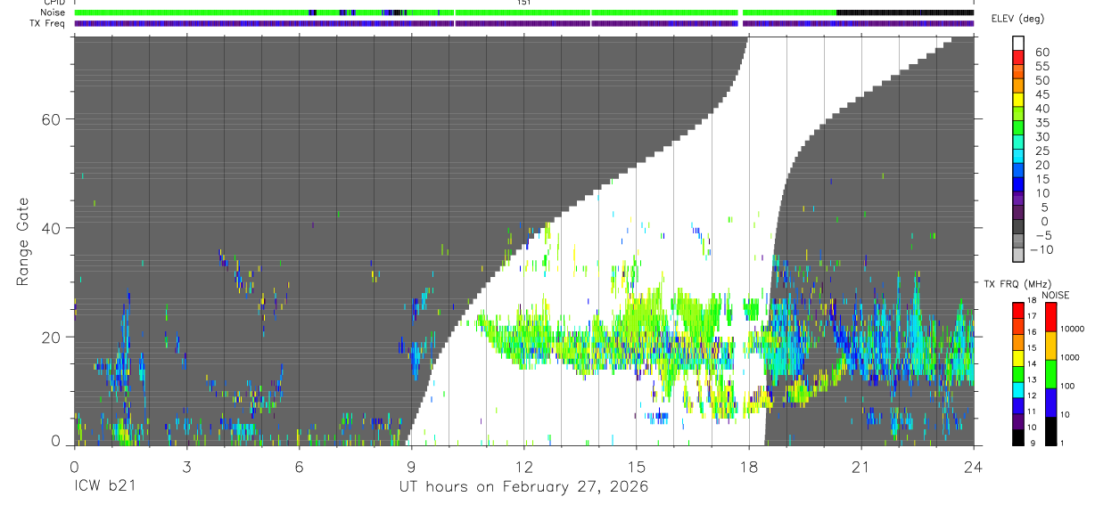Pick the light gray bottom segment of ELEV colorbar
Viewport: 1095px width, 505px height.
pyautogui.click(x=1018, y=256)
